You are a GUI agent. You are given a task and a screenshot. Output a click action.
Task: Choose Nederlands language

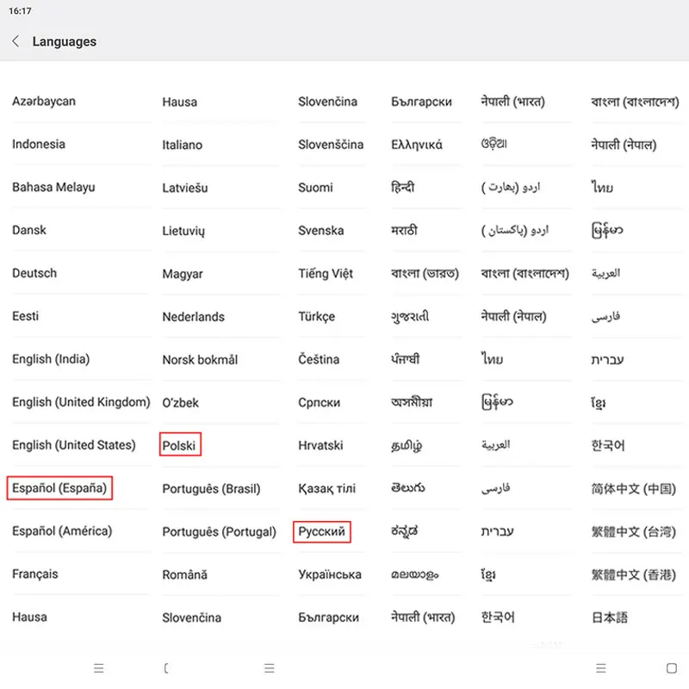[193, 317]
